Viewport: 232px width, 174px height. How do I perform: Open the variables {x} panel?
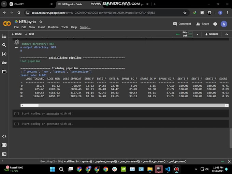(4, 54)
